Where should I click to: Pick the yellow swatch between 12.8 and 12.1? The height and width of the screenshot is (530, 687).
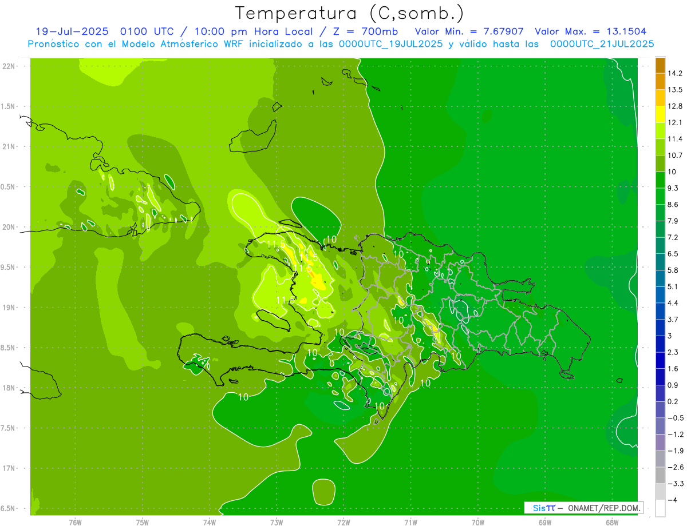coord(660,114)
